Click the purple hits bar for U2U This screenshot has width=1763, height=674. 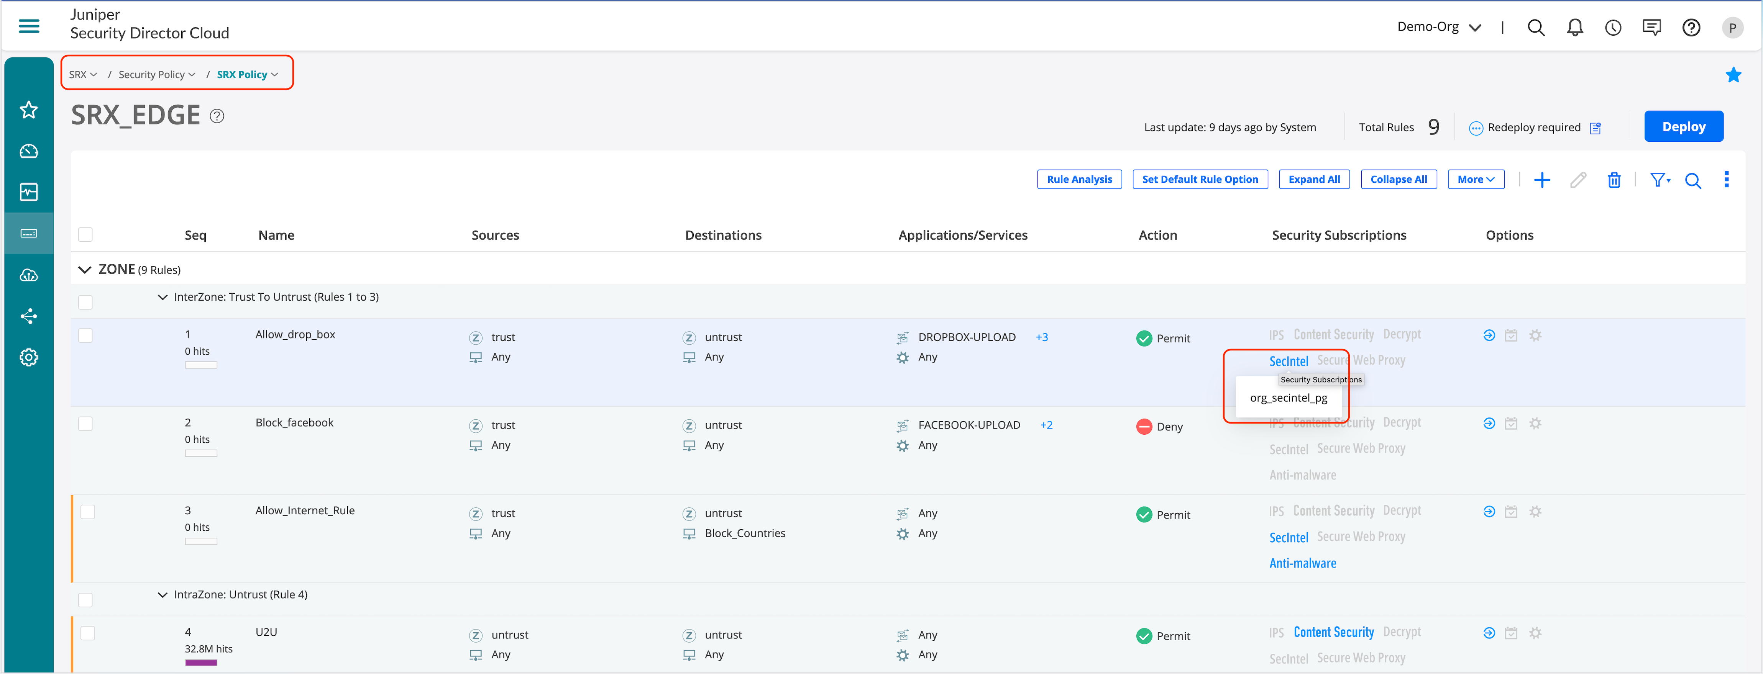[200, 663]
